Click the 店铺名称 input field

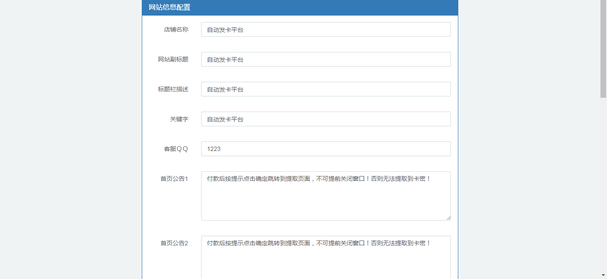click(x=326, y=29)
